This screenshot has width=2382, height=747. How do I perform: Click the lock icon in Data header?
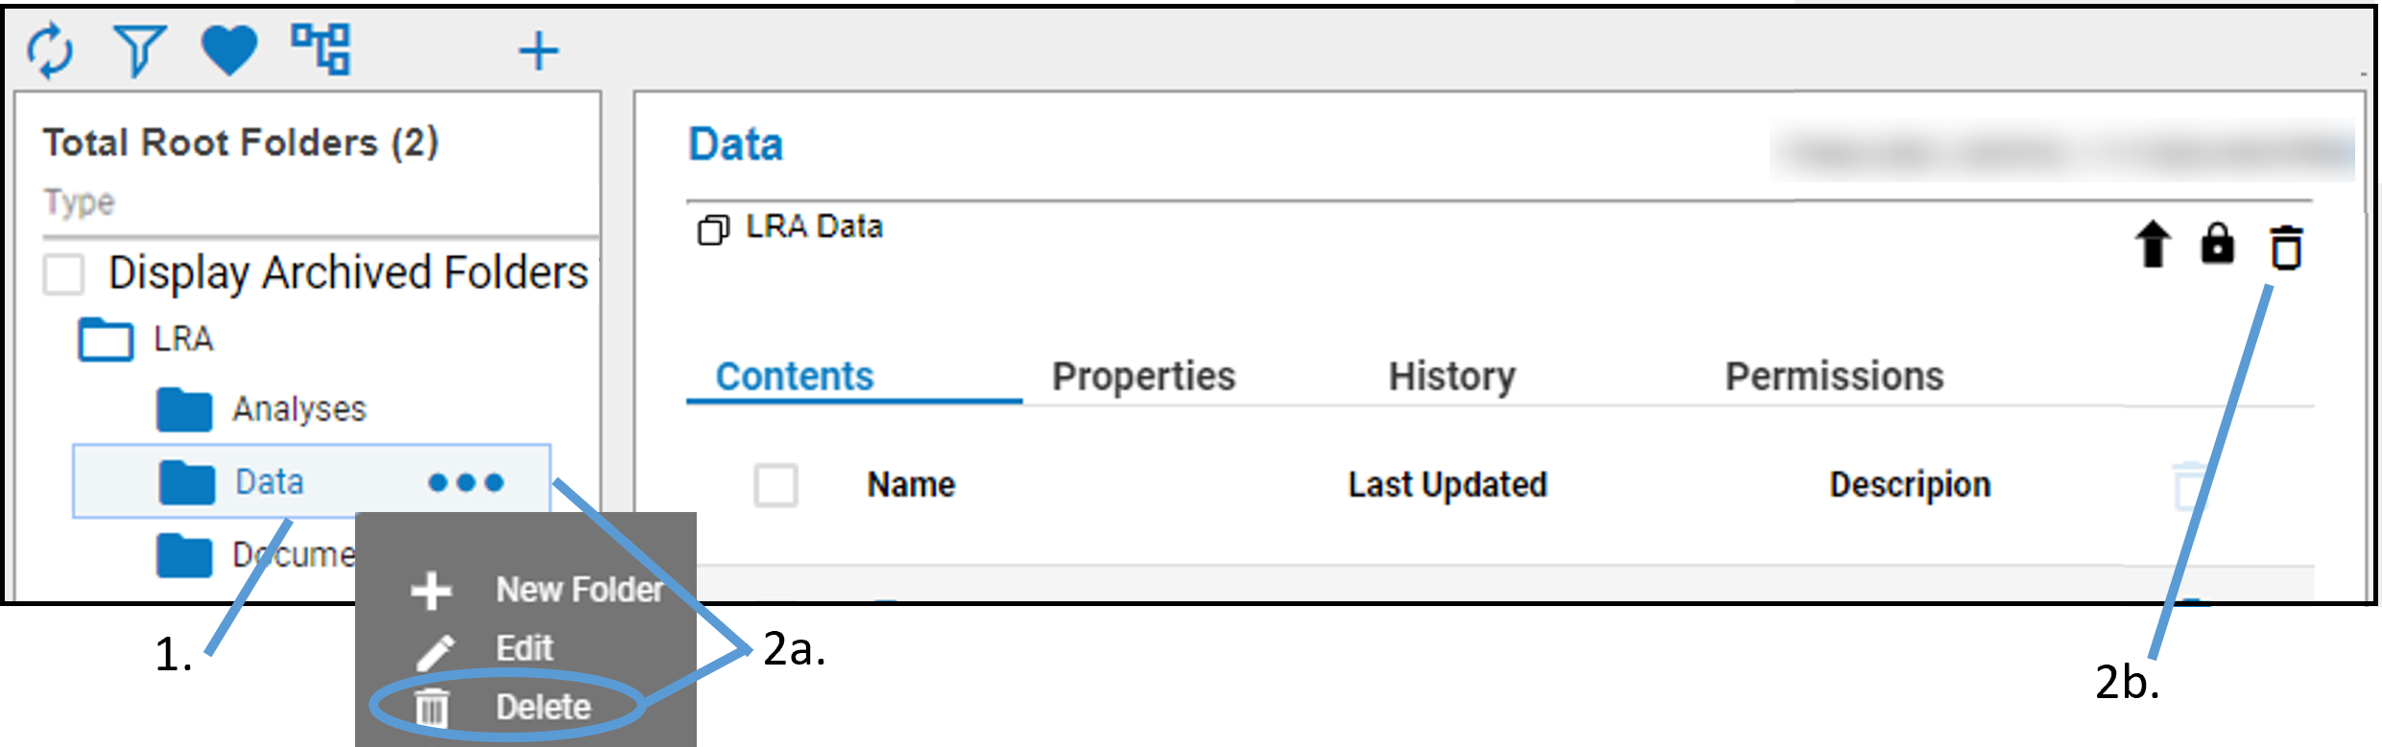point(2217,245)
